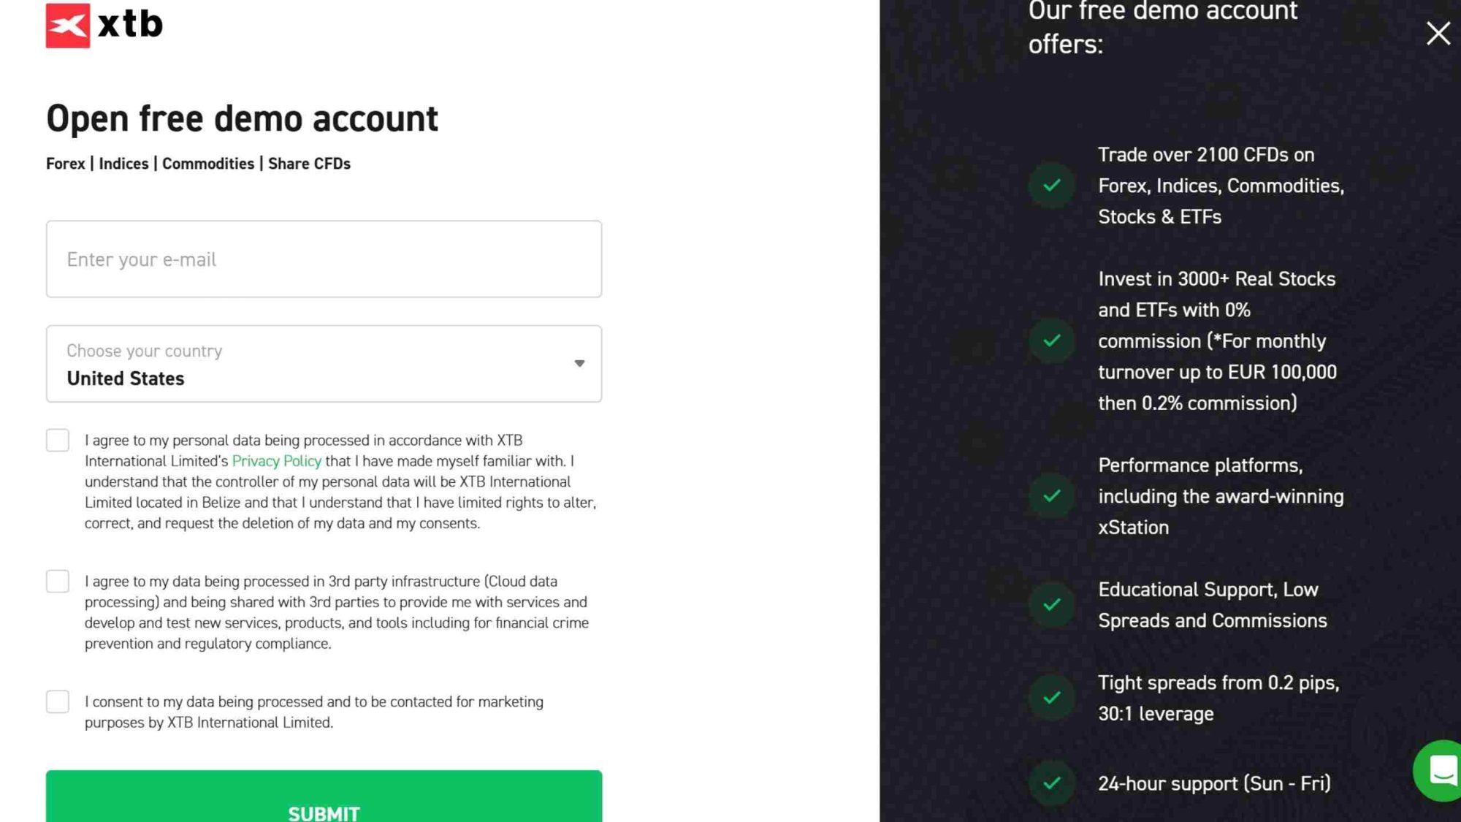Open the live chat support bubble
The width and height of the screenshot is (1461, 822).
click(x=1441, y=770)
